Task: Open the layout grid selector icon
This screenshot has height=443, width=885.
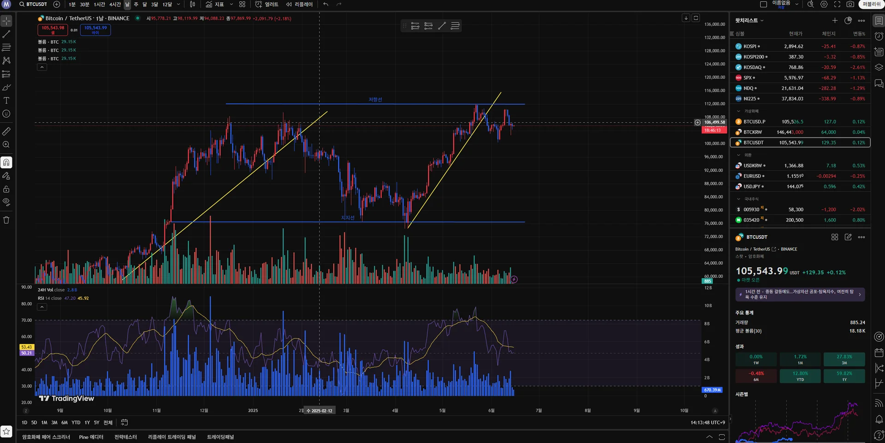Action: pos(242,4)
